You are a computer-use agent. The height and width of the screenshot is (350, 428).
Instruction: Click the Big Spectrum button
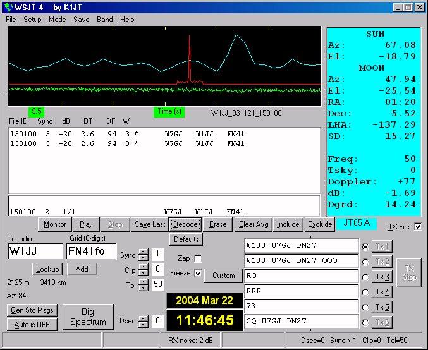(88, 317)
